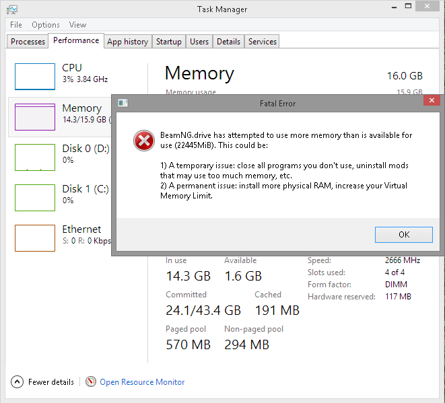
Task: Click the In use '14.3 GB' value
Action: point(188,276)
